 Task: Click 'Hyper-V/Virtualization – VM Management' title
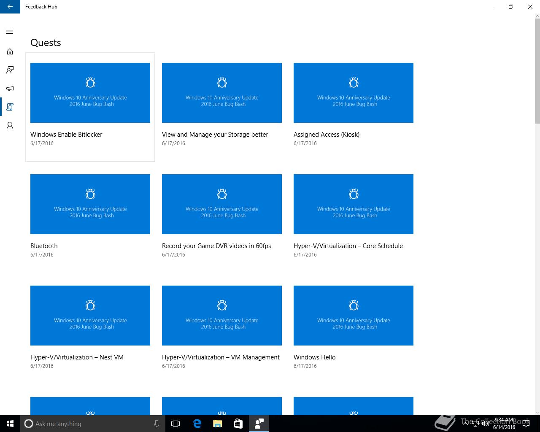pos(221,357)
